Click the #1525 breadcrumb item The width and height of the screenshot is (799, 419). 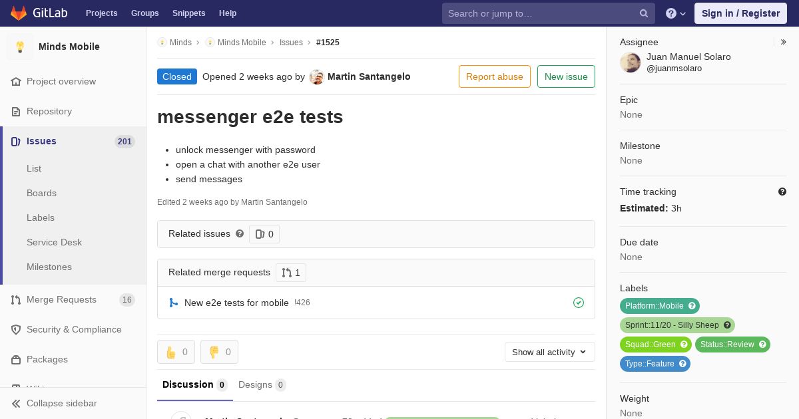tap(328, 43)
